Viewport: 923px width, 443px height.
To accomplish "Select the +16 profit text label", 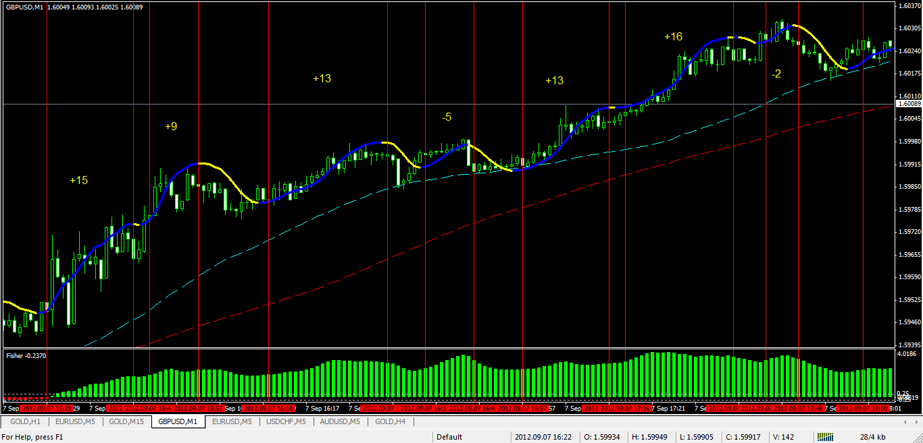I will pos(673,36).
